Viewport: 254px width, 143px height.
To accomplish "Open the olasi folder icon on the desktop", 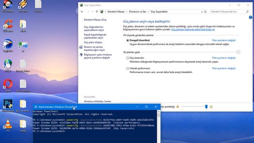I will (x=23, y=25).
